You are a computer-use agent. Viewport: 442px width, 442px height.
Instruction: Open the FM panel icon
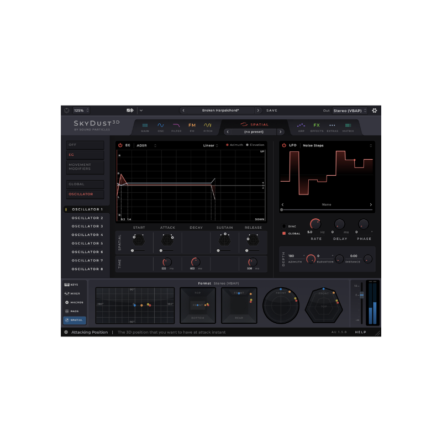[x=192, y=126]
